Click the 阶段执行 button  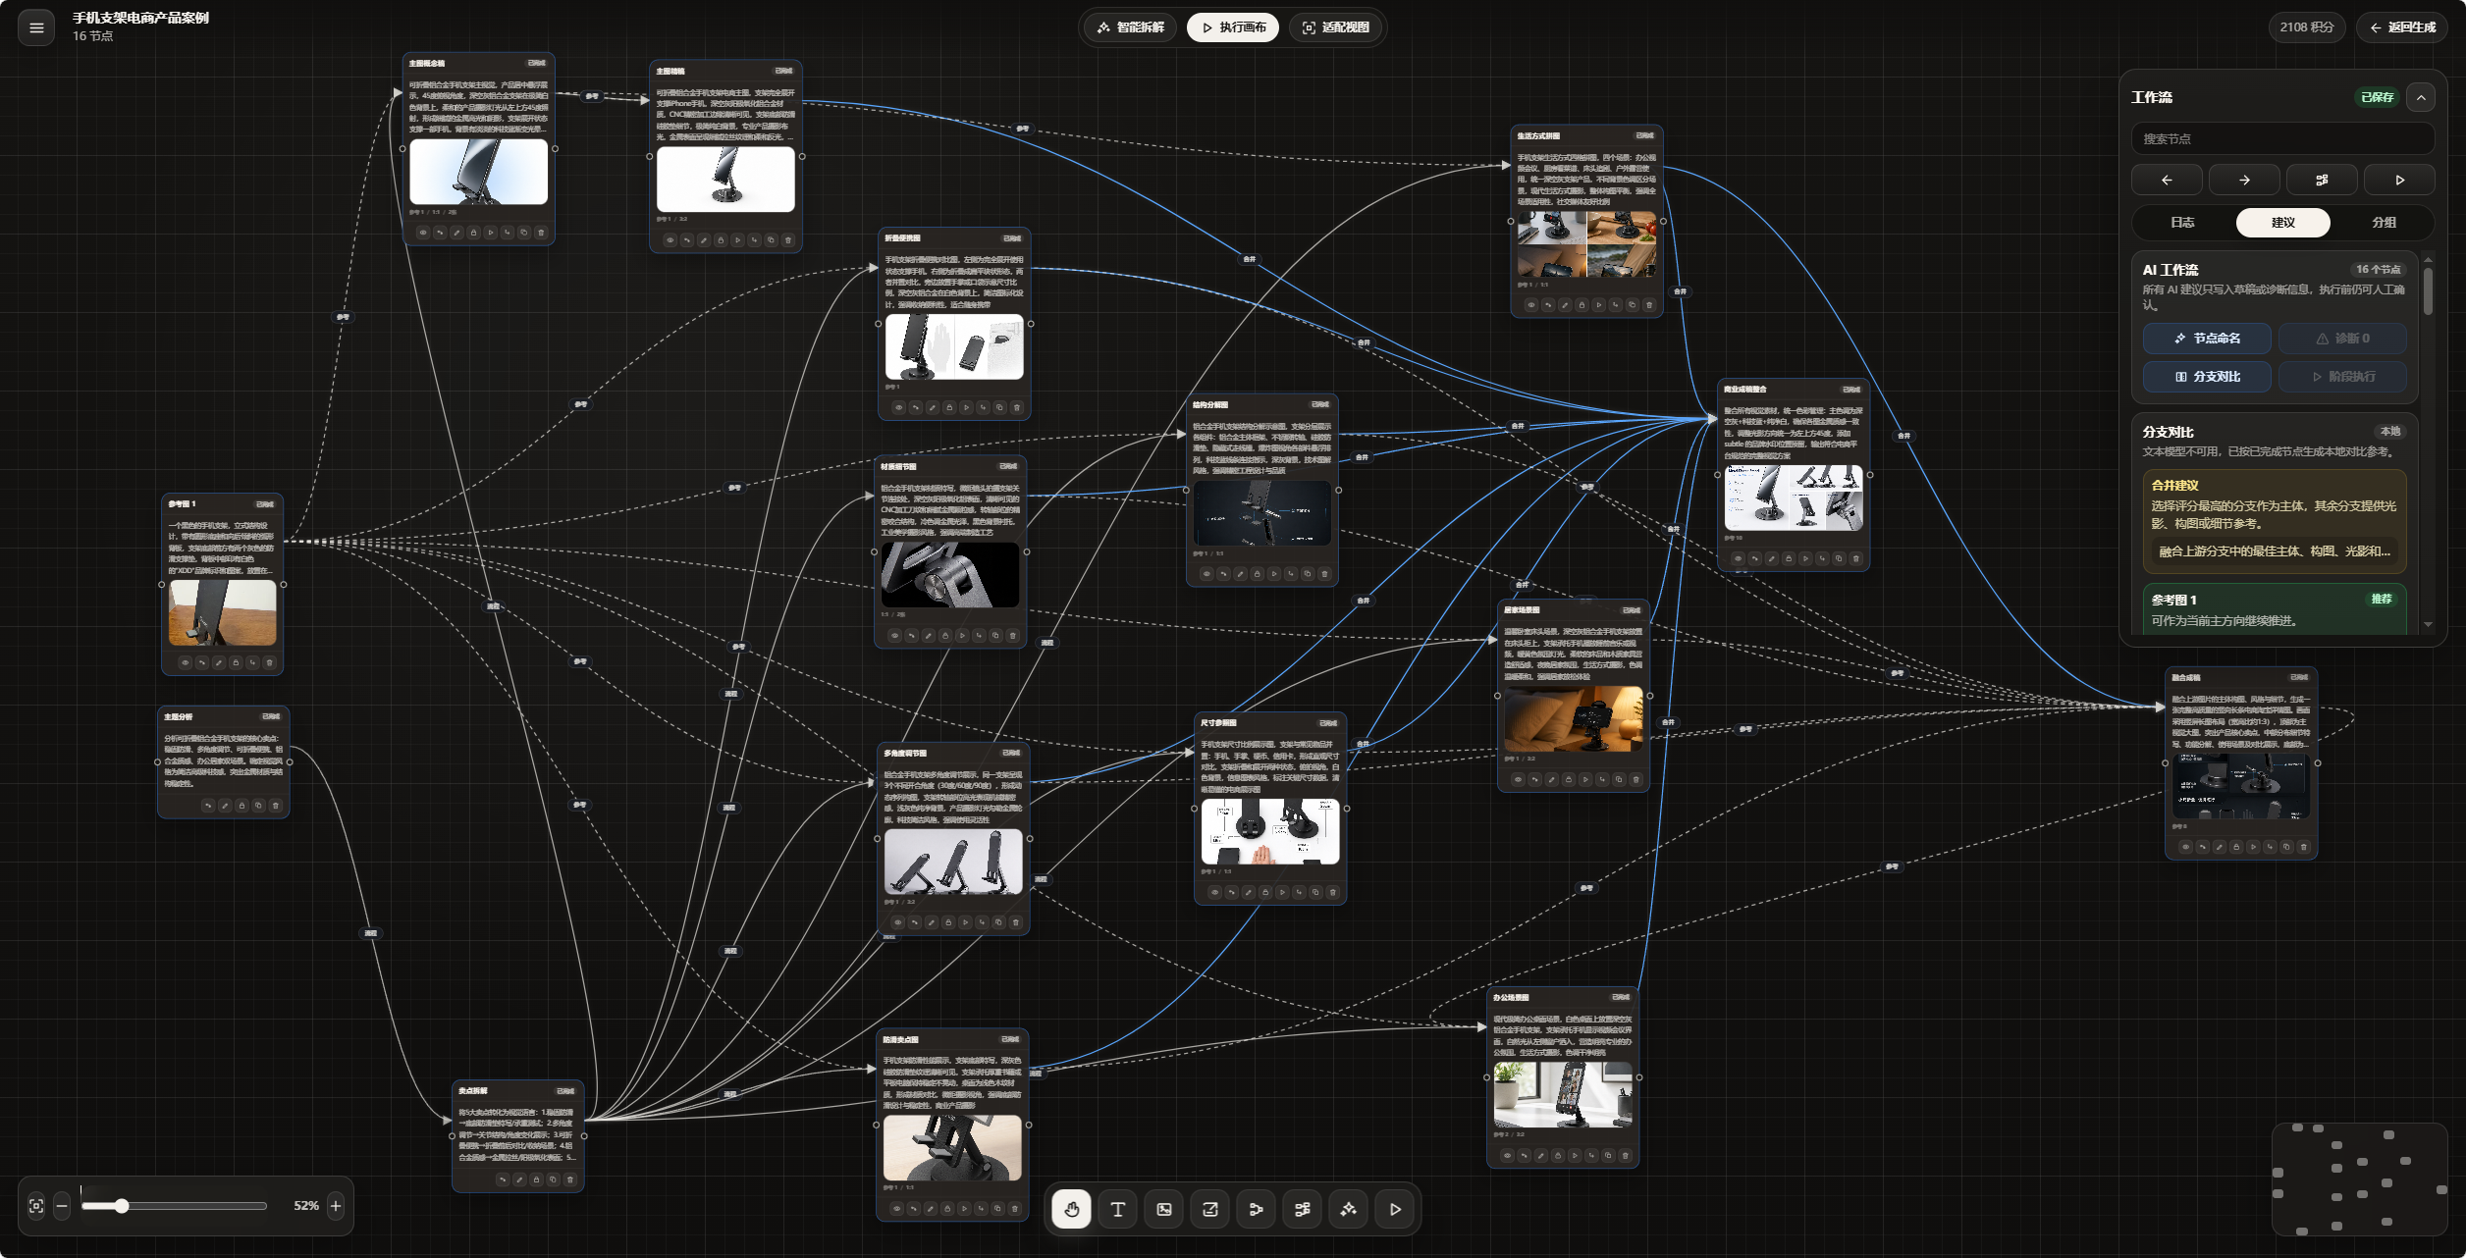pyautogui.click(x=2342, y=377)
